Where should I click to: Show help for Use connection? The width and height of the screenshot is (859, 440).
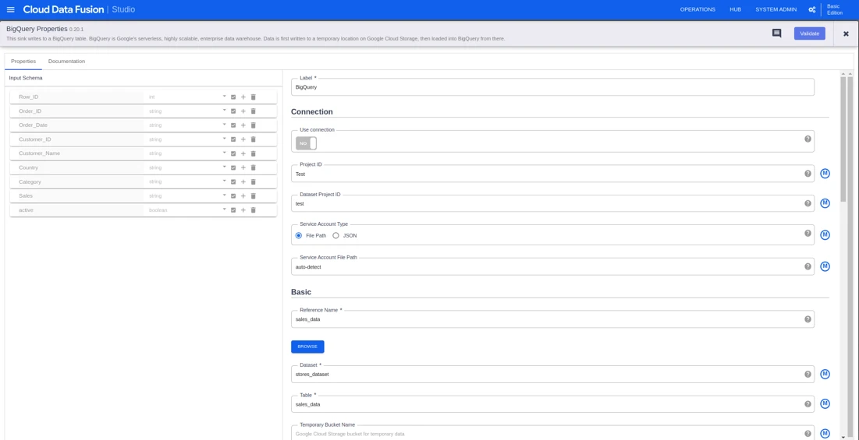[x=808, y=139]
